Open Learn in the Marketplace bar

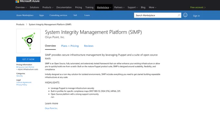(x=87, y=15)
